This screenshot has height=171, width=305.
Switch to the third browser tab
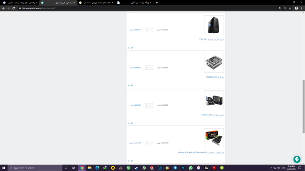pos(97,3)
